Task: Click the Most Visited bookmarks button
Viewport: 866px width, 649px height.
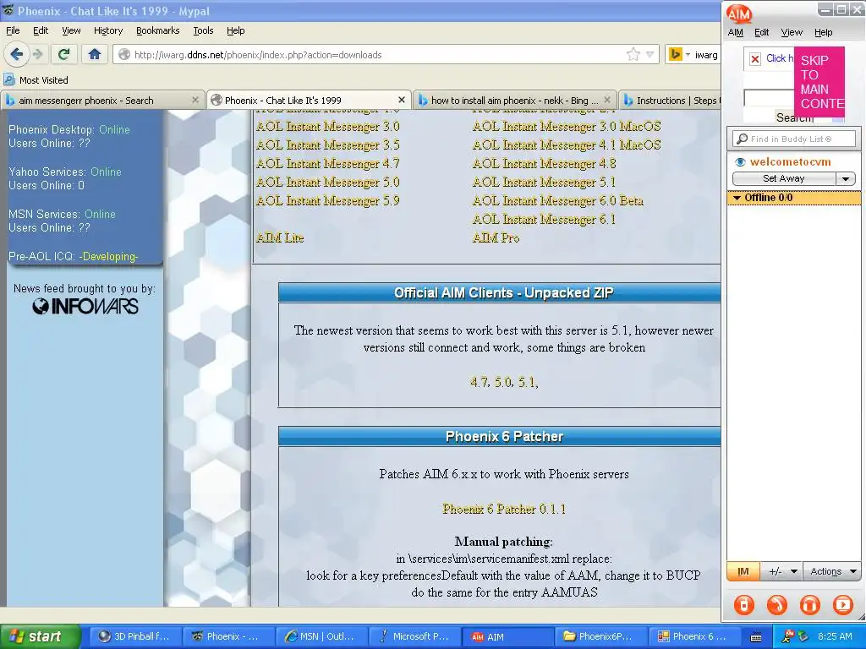Action: [36, 79]
